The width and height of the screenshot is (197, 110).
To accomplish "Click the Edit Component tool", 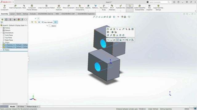I will (4, 8).
